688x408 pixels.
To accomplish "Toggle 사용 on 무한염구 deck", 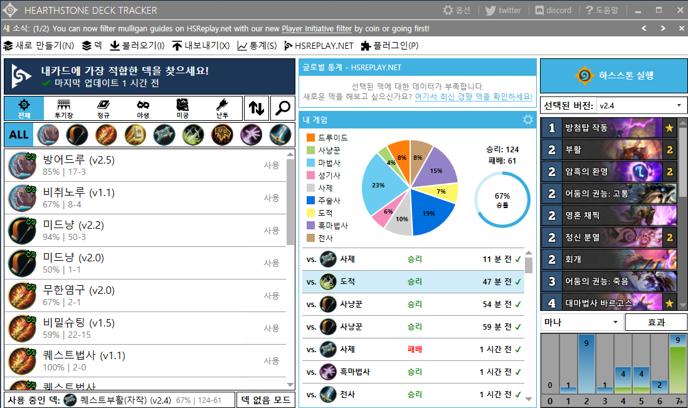I will tap(271, 295).
